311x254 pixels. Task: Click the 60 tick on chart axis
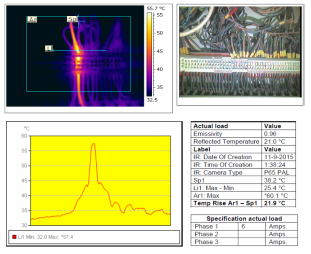pyautogui.click(x=24, y=136)
